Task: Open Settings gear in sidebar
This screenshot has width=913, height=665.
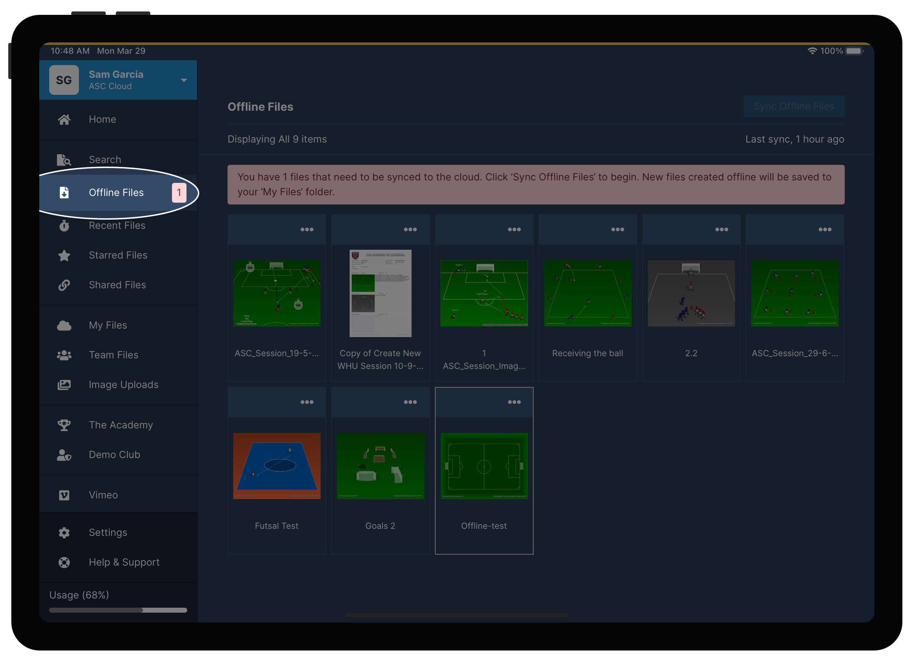Action: click(x=64, y=533)
